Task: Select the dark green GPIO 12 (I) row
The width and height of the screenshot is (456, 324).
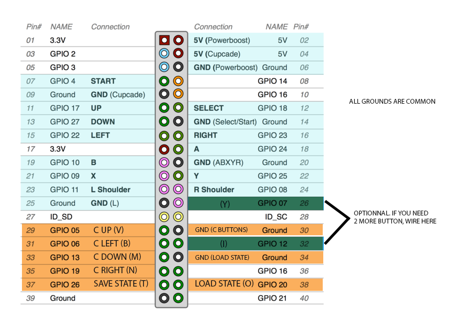Action: coord(256,243)
